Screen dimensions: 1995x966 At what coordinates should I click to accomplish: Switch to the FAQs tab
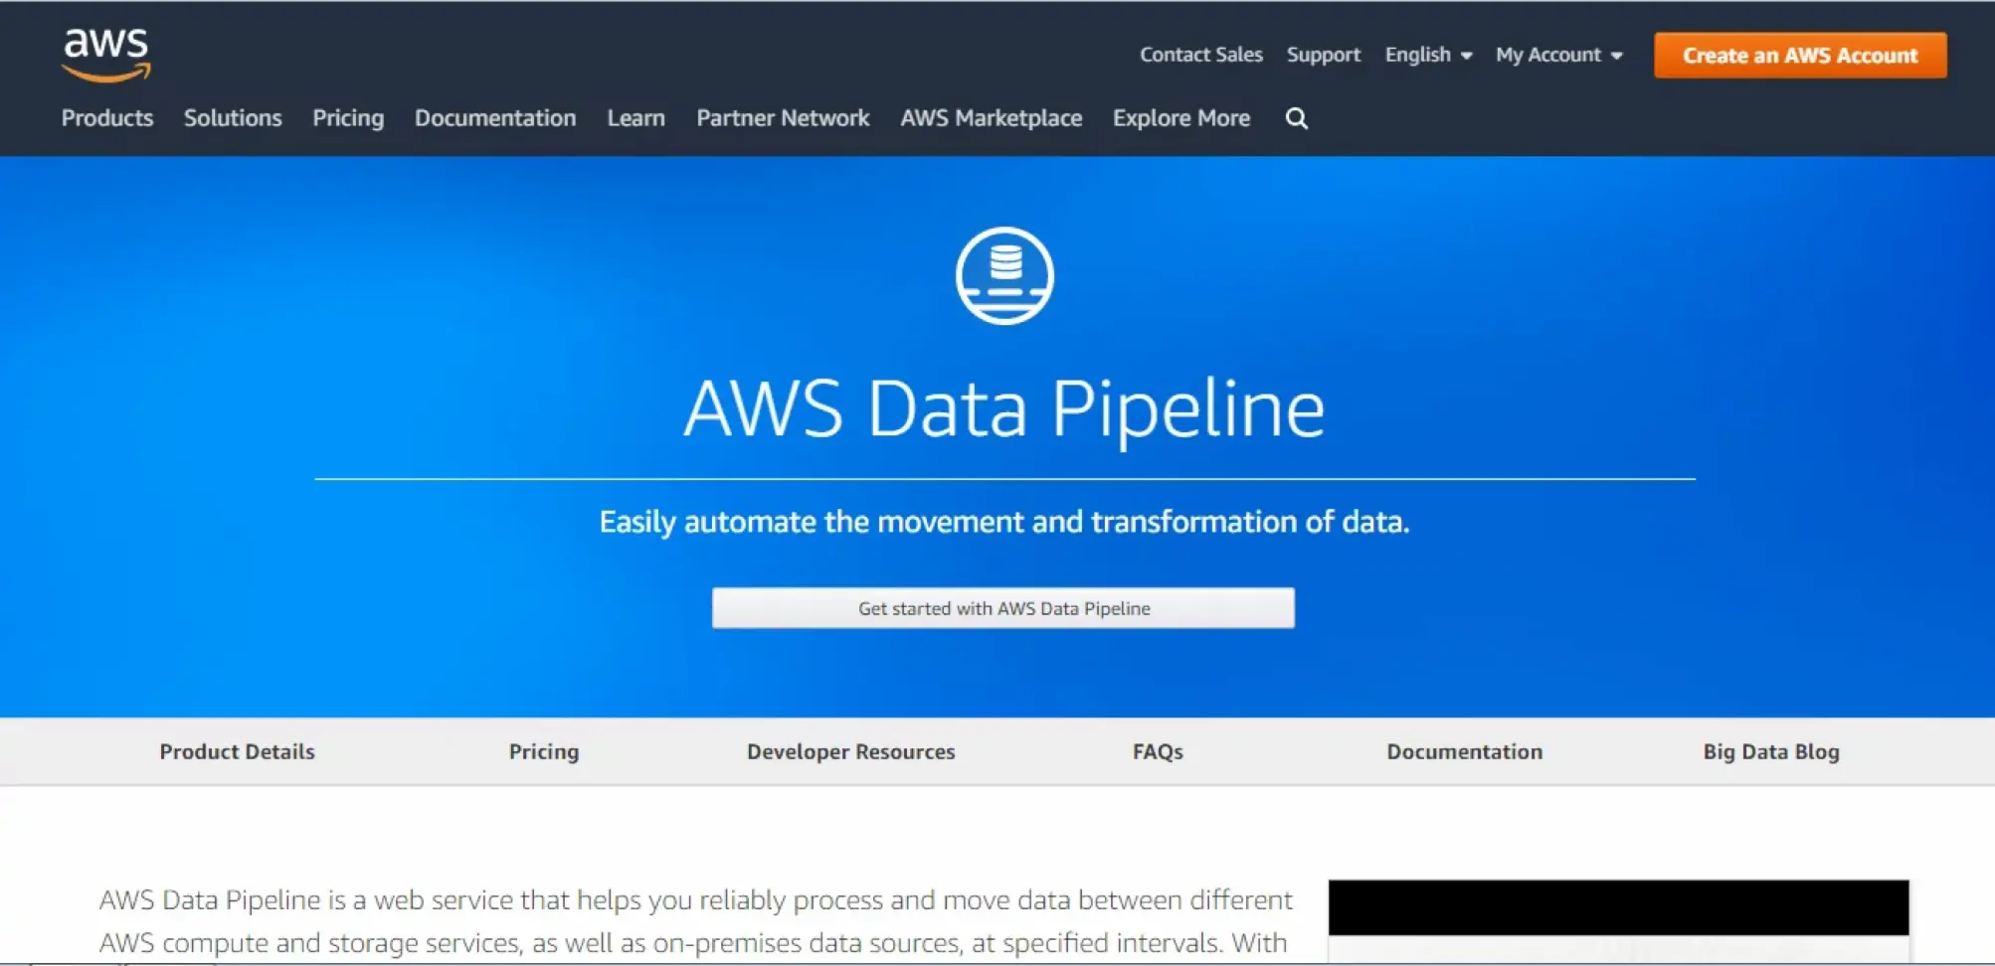[1157, 751]
